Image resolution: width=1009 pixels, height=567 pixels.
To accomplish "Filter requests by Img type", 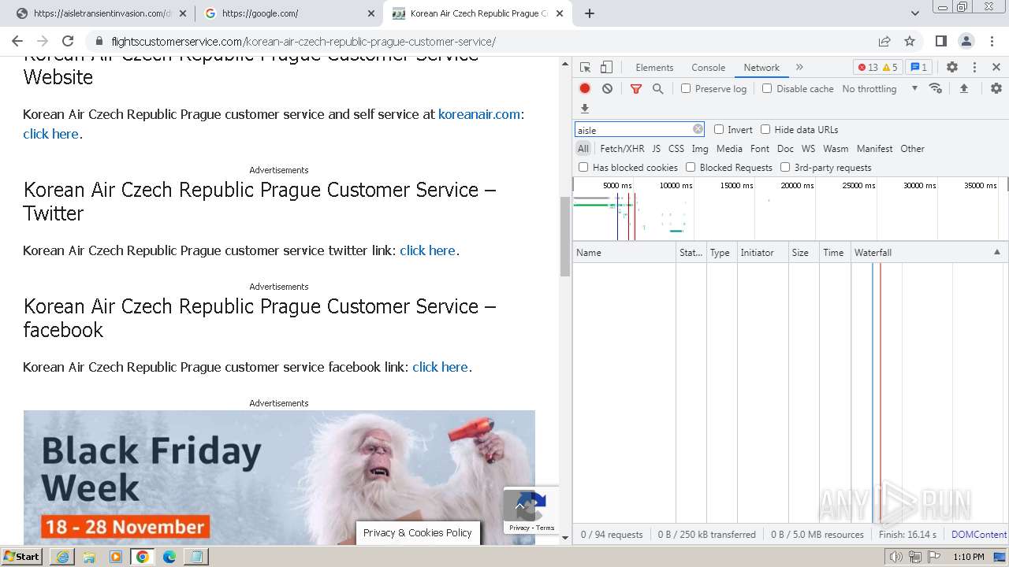I will (x=700, y=148).
